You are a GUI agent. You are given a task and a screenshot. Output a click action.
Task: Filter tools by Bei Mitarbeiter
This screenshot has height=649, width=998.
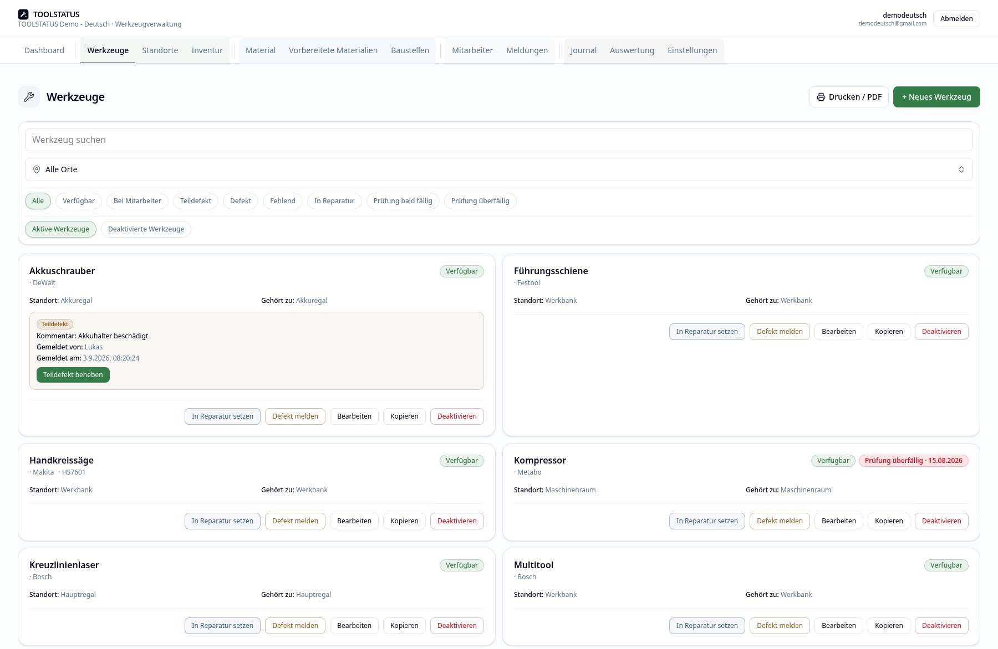[x=138, y=201]
